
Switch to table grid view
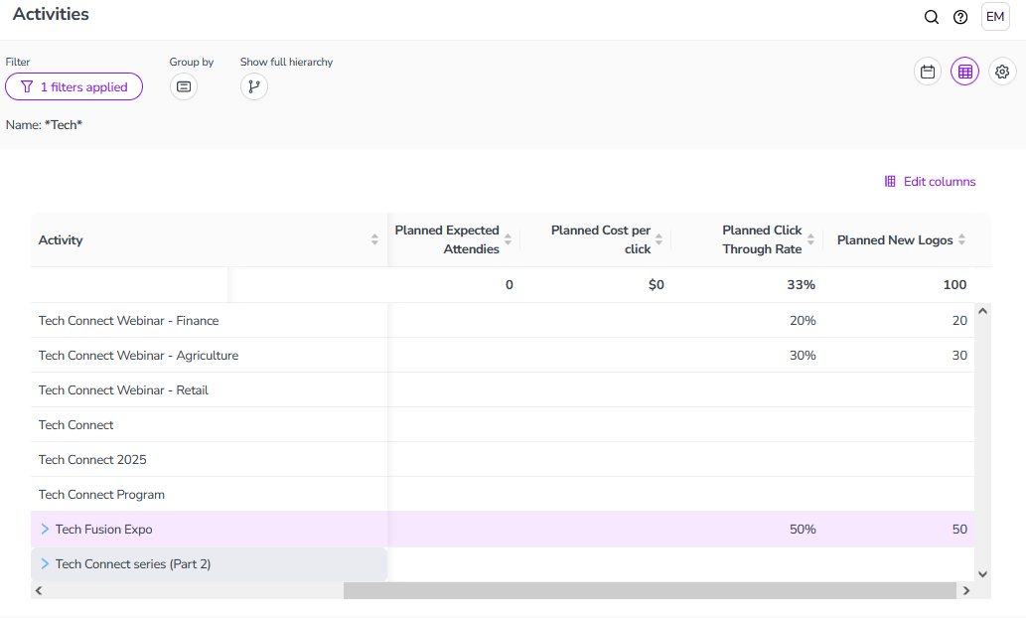pos(964,72)
